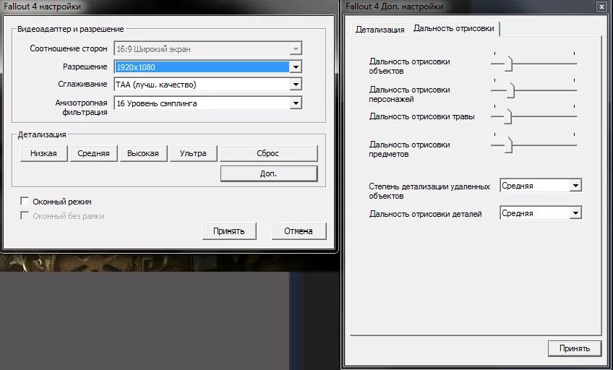The image size is (613, 370).
Task: Open the Разрешение dropdown showing 1920x1080
Action: 208,66
